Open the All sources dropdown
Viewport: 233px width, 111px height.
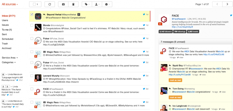pyautogui.click(x=10, y=4)
